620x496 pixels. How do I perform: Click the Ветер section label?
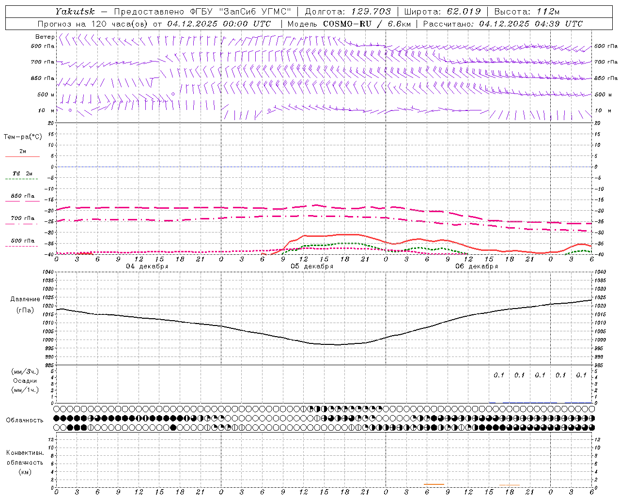45,37
